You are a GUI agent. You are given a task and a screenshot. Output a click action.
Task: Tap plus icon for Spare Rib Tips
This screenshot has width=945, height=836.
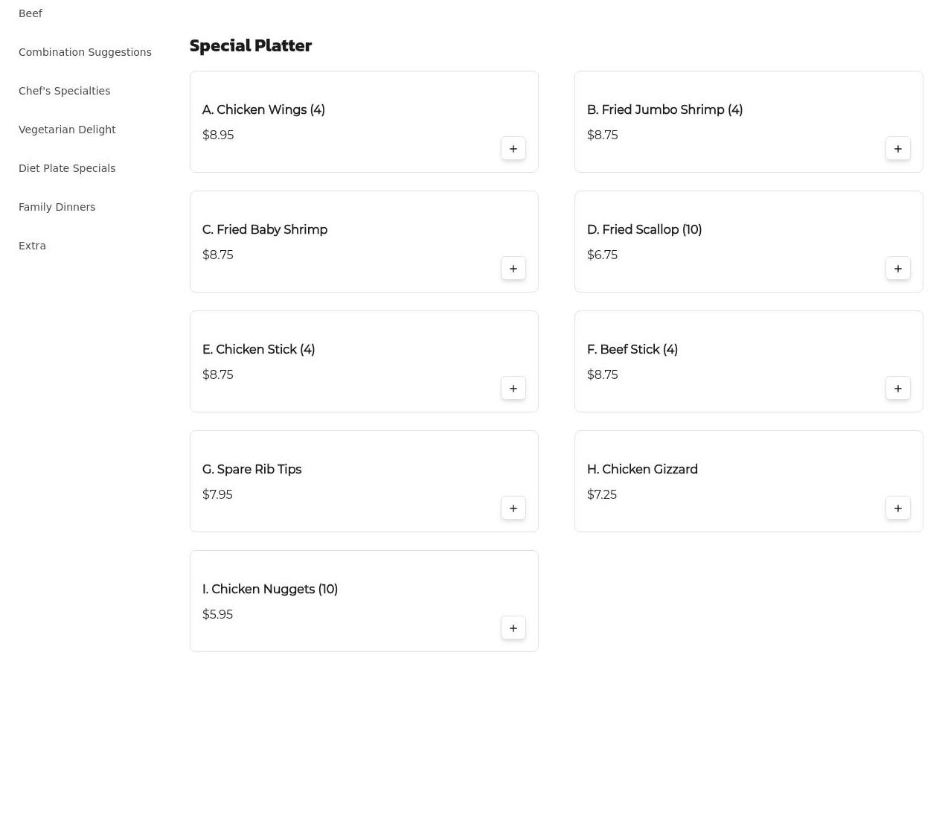[x=513, y=508]
